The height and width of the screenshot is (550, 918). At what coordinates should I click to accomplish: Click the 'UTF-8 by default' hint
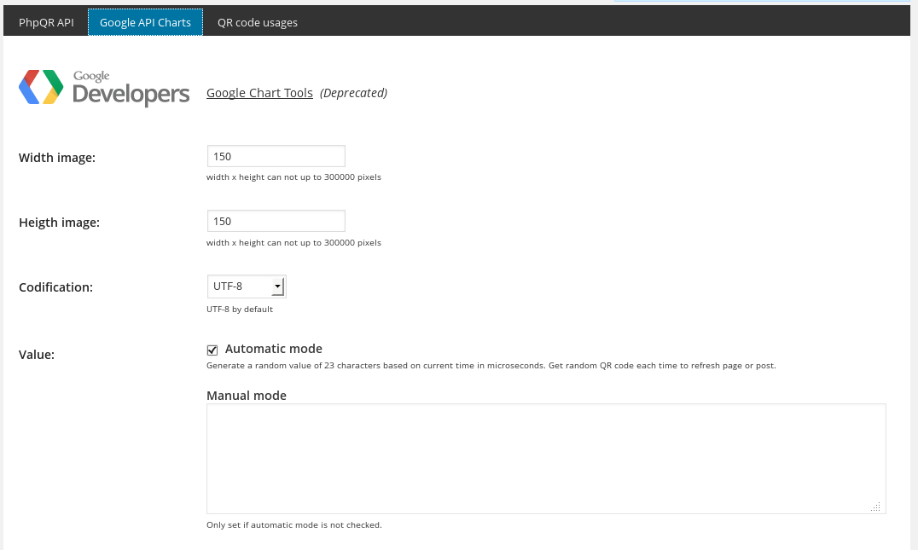pos(240,309)
